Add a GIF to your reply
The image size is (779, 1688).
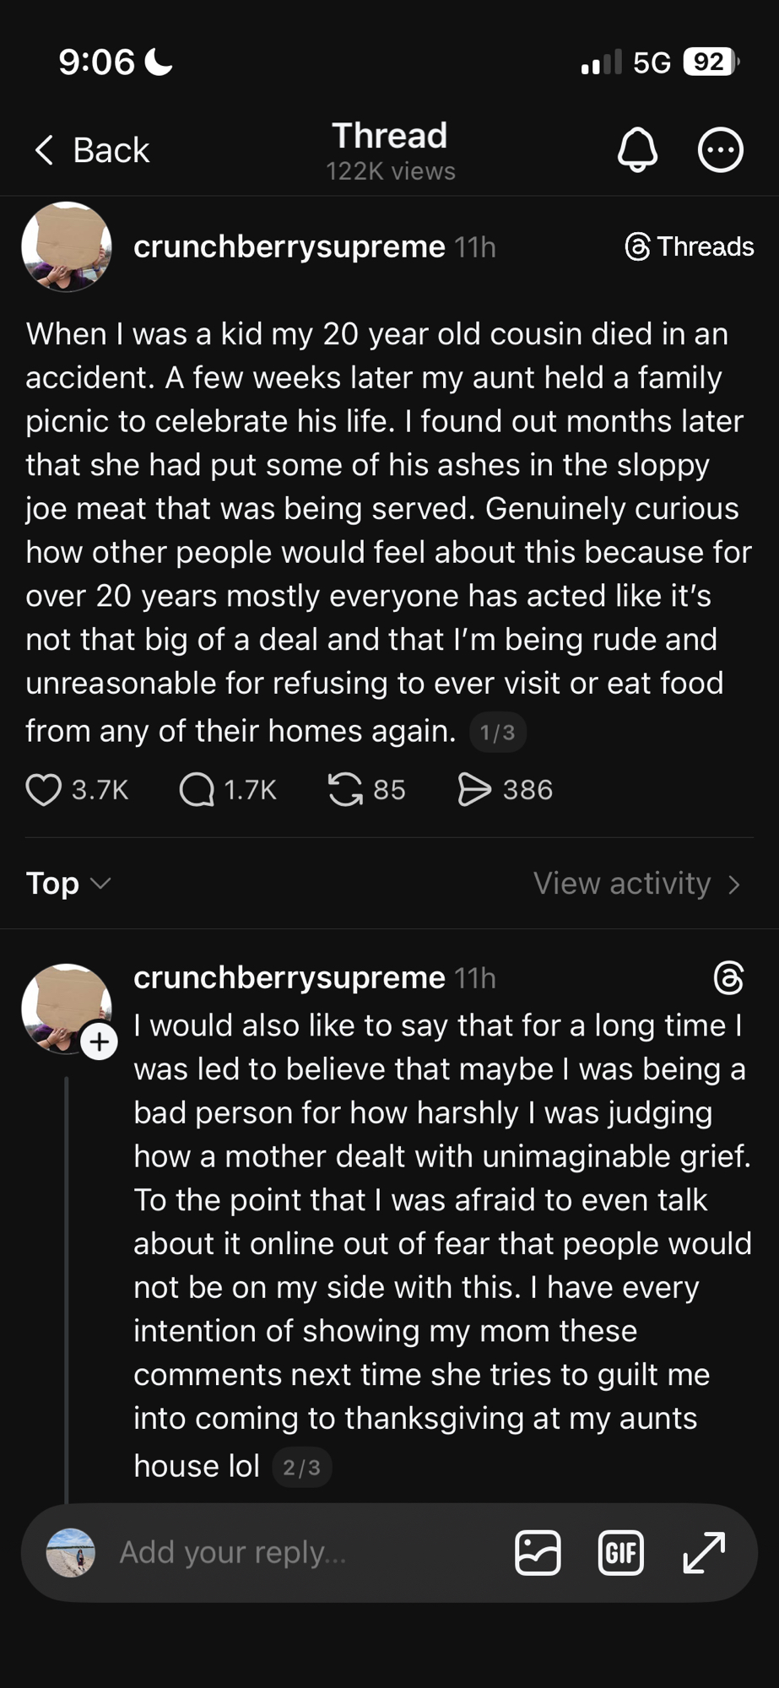coord(620,1552)
